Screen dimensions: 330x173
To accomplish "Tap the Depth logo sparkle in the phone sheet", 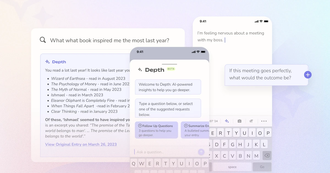I will pyautogui.click(x=140, y=70).
